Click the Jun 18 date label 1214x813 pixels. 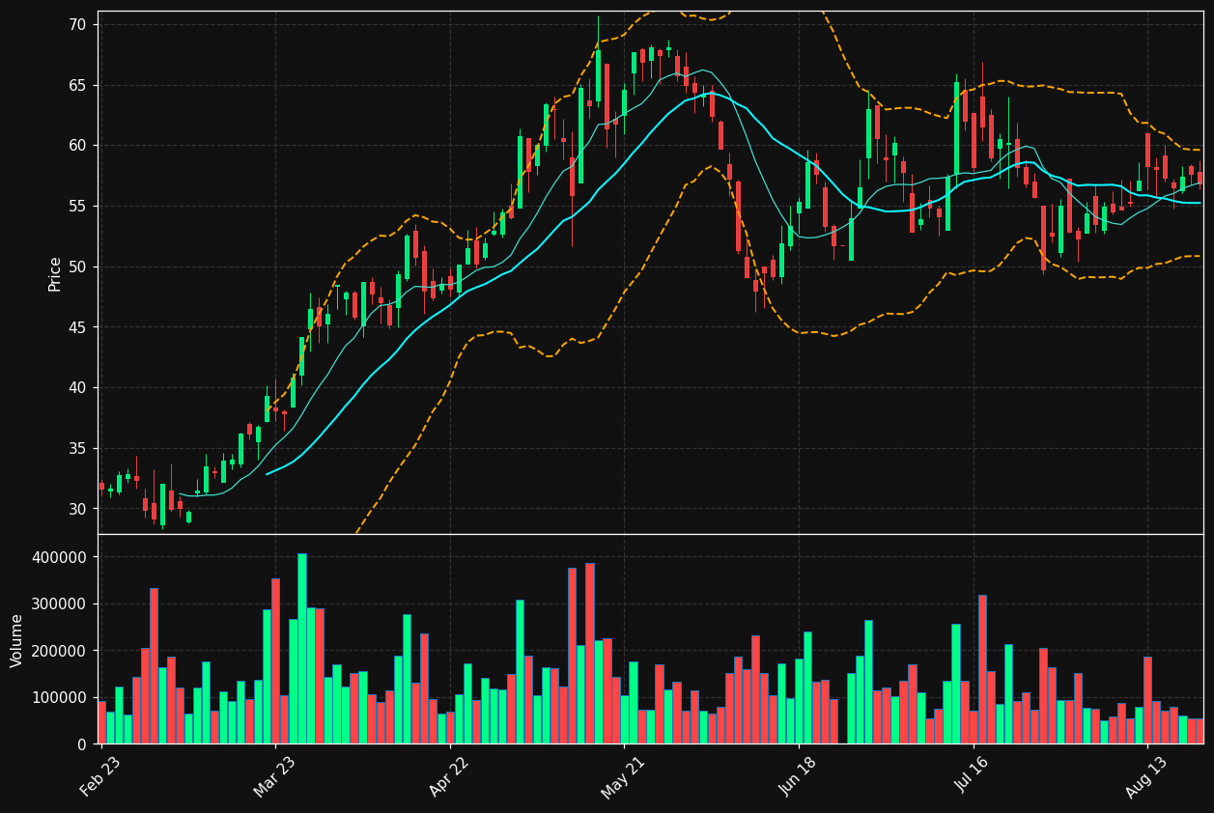[x=799, y=776]
